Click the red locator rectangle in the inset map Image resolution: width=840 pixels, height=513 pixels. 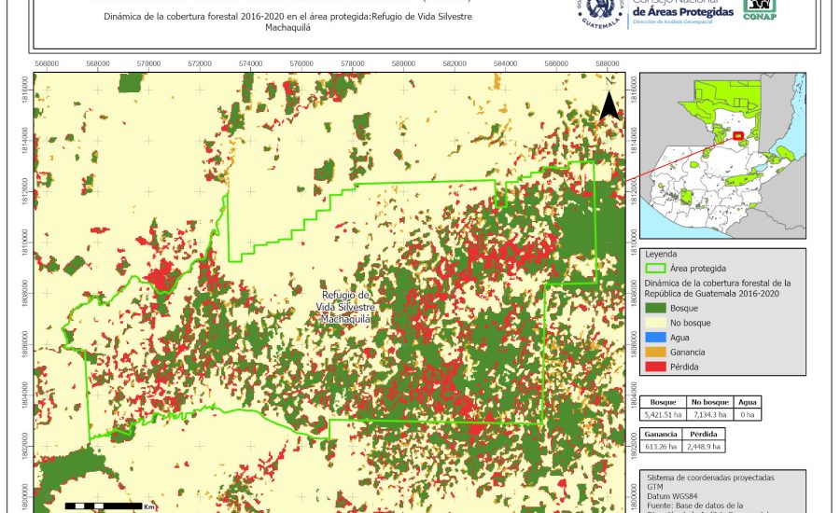point(738,136)
